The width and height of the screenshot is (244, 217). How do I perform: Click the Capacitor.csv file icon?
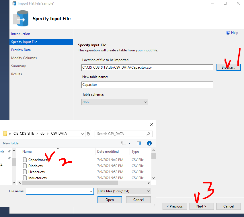pos(25,160)
